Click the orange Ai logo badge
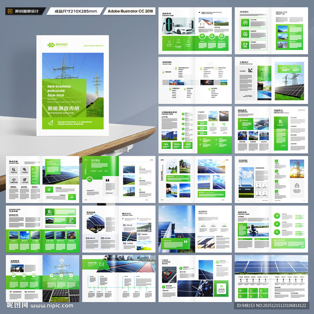Image resolution: width=314 pixels, height=314 pixels. (10, 11)
